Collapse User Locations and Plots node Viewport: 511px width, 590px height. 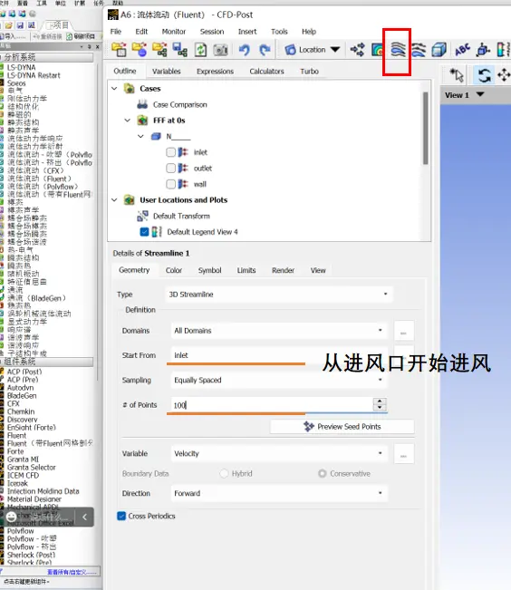click(115, 199)
